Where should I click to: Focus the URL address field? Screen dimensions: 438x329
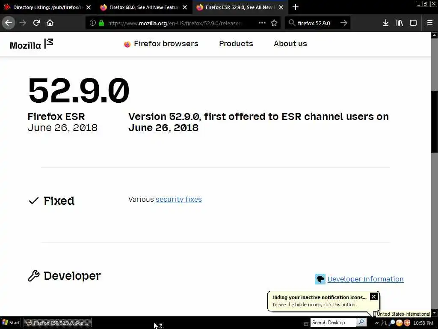(x=175, y=23)
